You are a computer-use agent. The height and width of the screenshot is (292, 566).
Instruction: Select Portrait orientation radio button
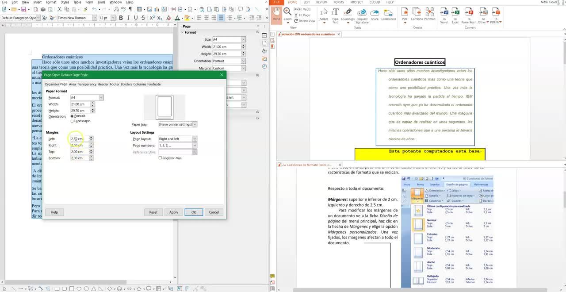[x=73, y=116]
